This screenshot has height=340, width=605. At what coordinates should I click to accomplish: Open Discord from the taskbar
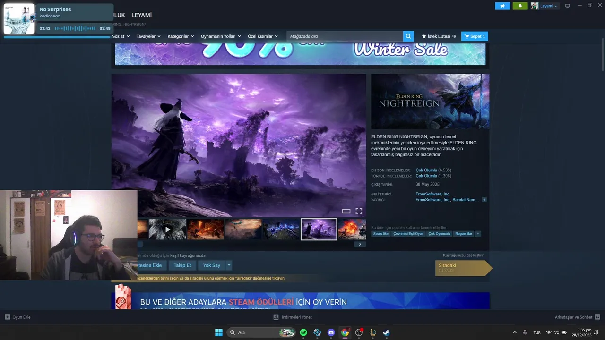coord(331,332)
